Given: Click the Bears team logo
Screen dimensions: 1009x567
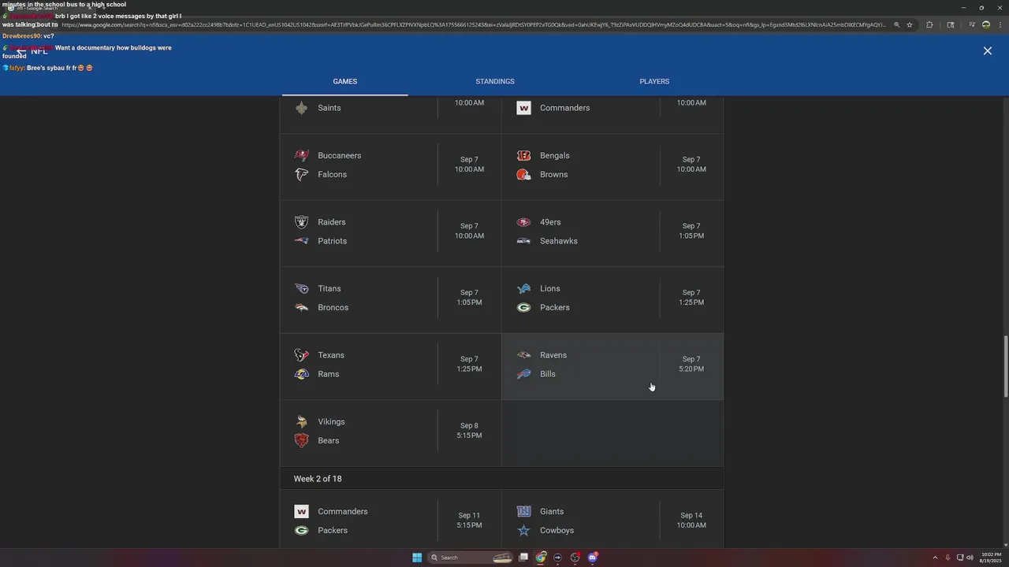Looking at the screenshot, I should [x=301, y=440].
